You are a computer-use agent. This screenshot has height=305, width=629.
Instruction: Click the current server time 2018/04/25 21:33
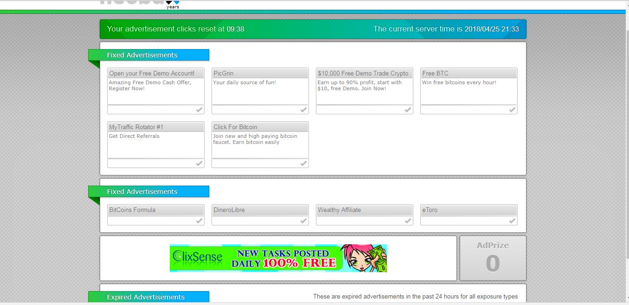(492, 29)
